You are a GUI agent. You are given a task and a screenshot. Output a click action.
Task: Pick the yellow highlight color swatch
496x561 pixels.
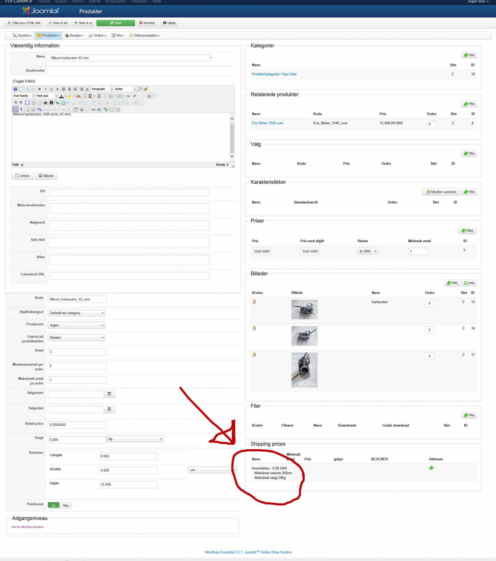[x=70, y=96]
